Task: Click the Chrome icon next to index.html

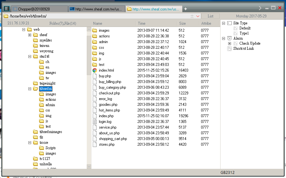Action: click(95, 70)
